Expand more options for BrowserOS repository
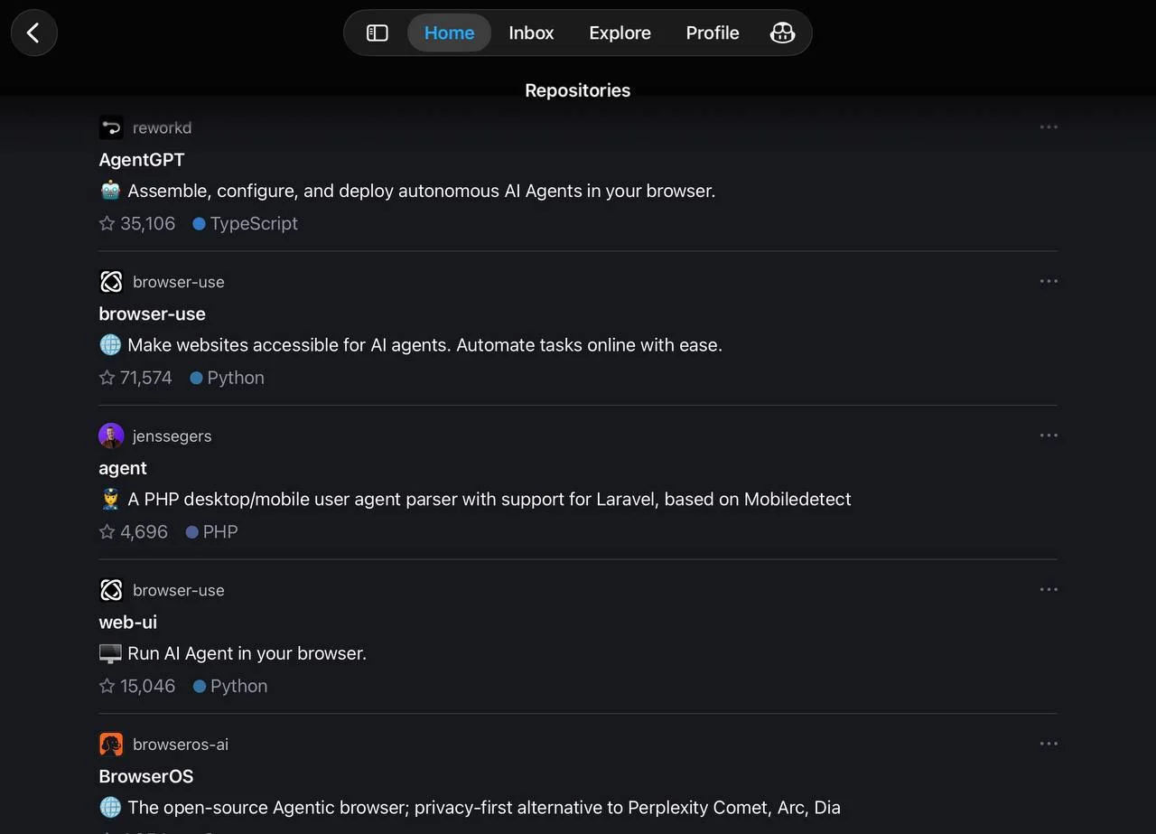Screen dimensions: 1156x834 (x=1048, y=744)
